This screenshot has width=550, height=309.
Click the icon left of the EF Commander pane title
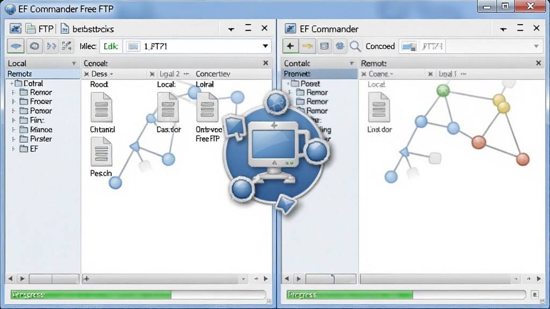click(290, 29)
